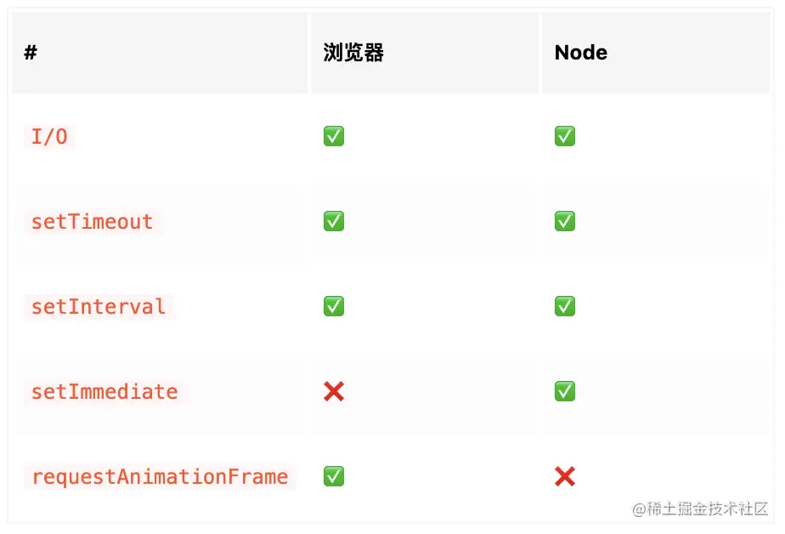Click the empty header cell area beside Node
The height and width of the screenshot is (534, 785).
pos(688,53)
